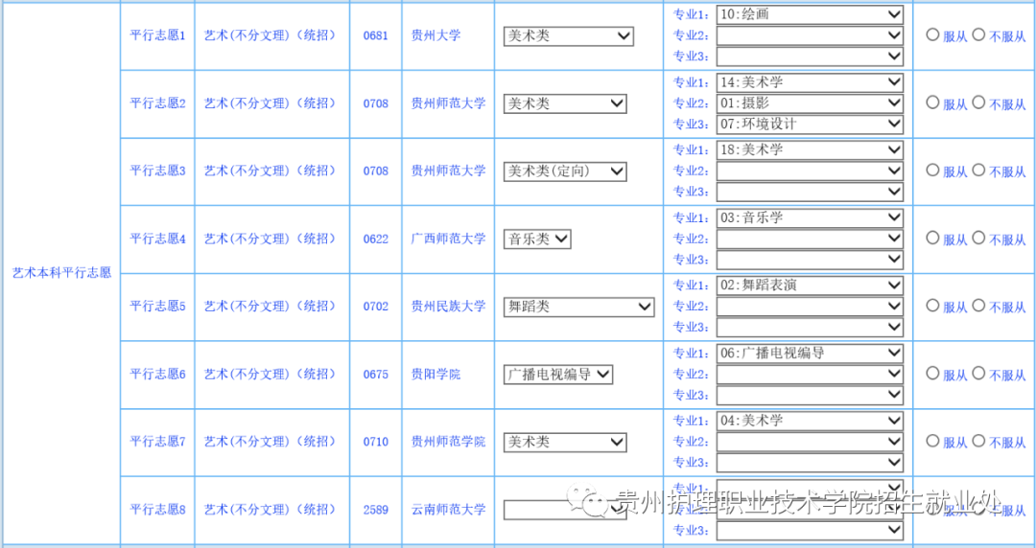The width and height of the screenshot is (1036, 548).
Task: Select 不服从 radio for 平行志愿6 贵阳学院
Action: click(978, 374)
